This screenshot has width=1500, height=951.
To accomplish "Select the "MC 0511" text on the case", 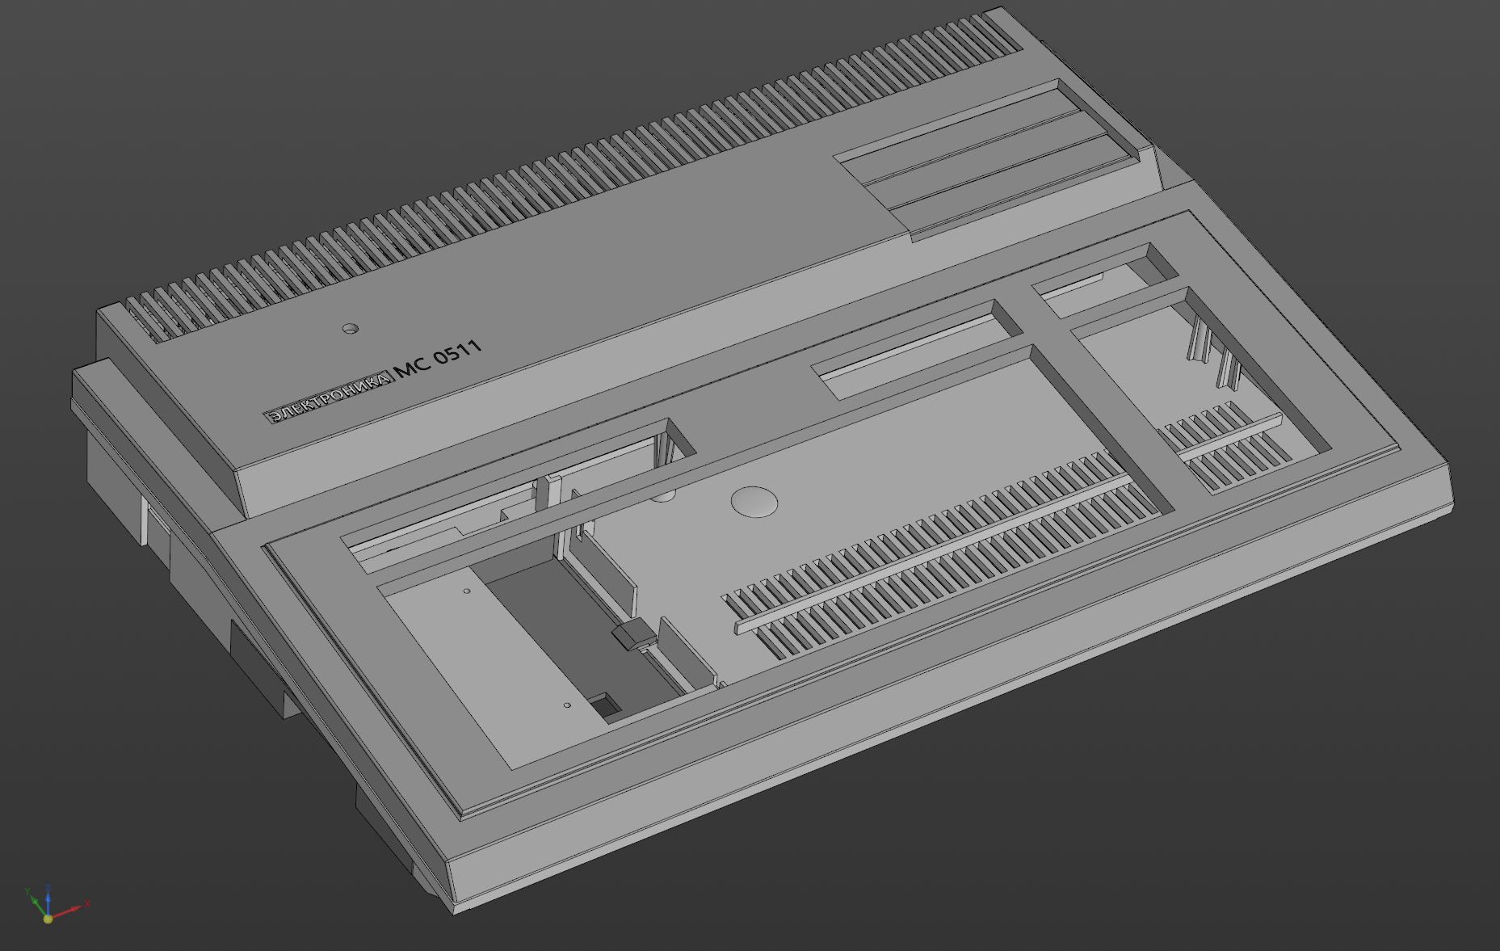I will [438, 358].
